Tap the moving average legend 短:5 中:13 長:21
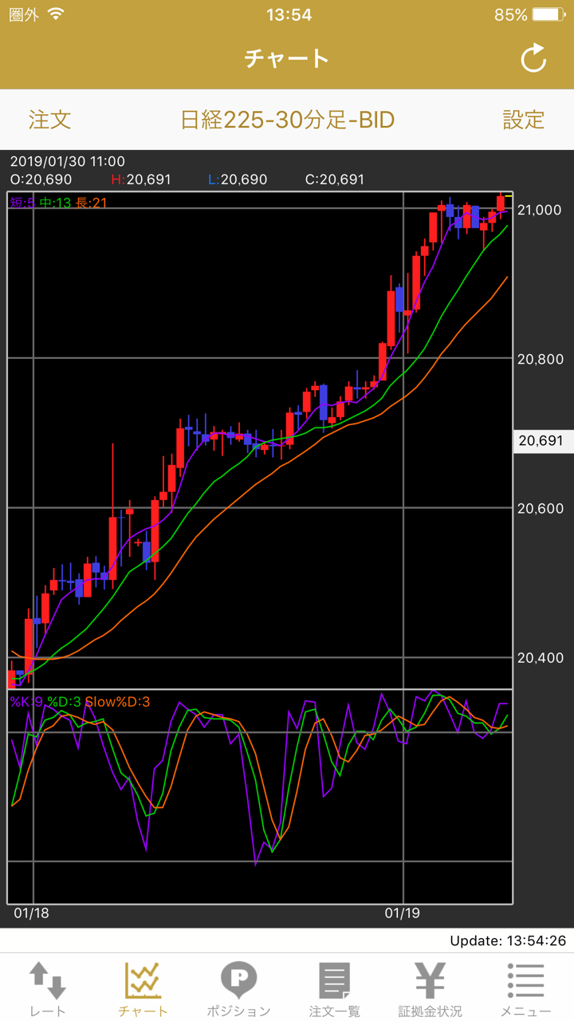 (x=58, y=203)
